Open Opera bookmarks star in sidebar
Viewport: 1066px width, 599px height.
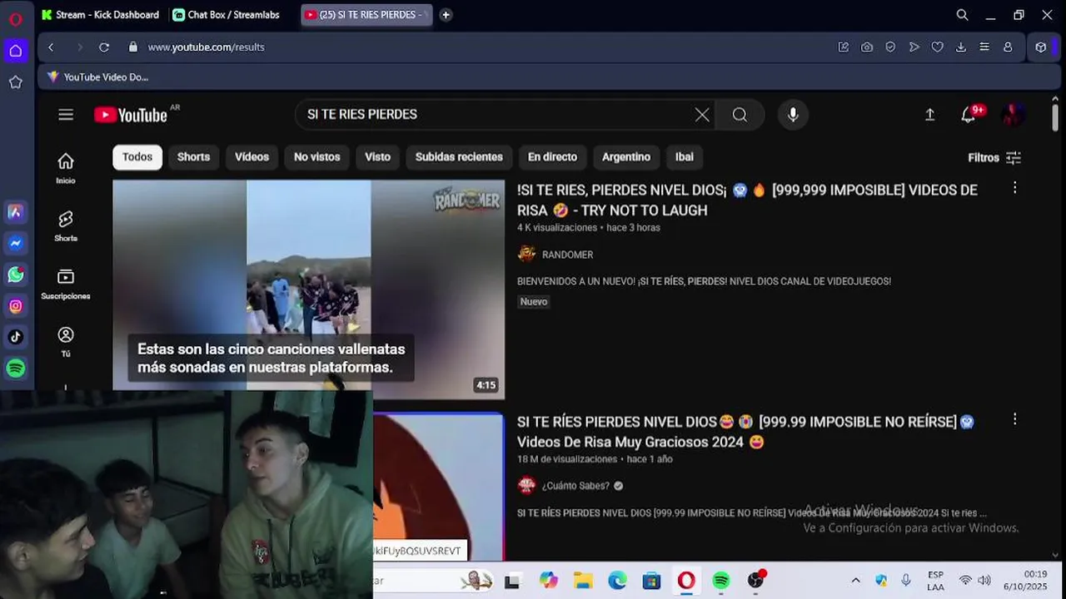[x=15, y=82]
